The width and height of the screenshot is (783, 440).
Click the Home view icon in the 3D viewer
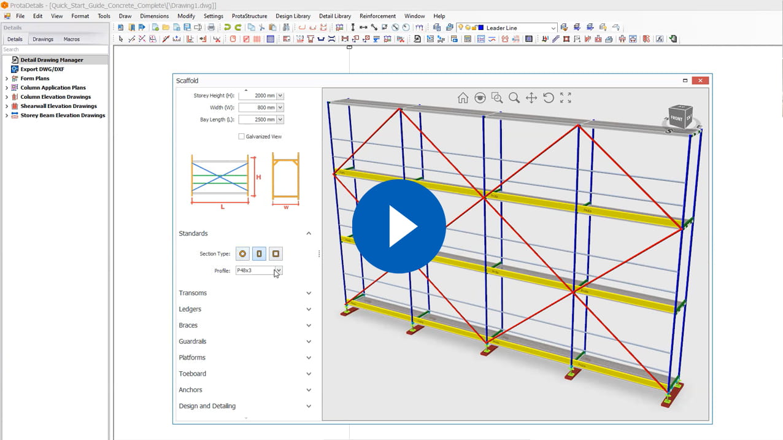[463, 98]
